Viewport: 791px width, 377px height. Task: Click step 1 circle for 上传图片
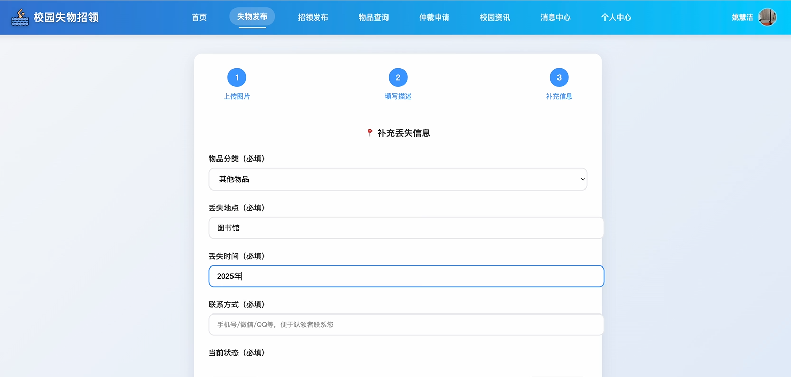[x=237, y=77]
